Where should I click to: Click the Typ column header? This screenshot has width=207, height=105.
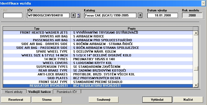(37, 28)
